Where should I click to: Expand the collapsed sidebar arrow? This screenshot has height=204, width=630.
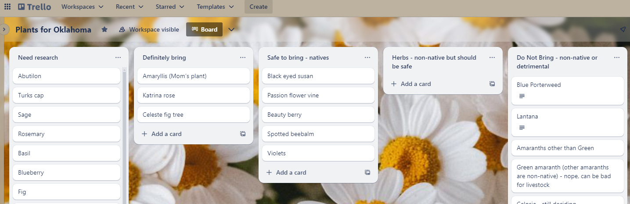click(x=4, y=29)
